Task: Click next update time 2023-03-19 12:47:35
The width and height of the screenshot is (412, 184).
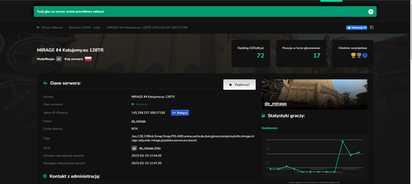Action: point(146,163)
